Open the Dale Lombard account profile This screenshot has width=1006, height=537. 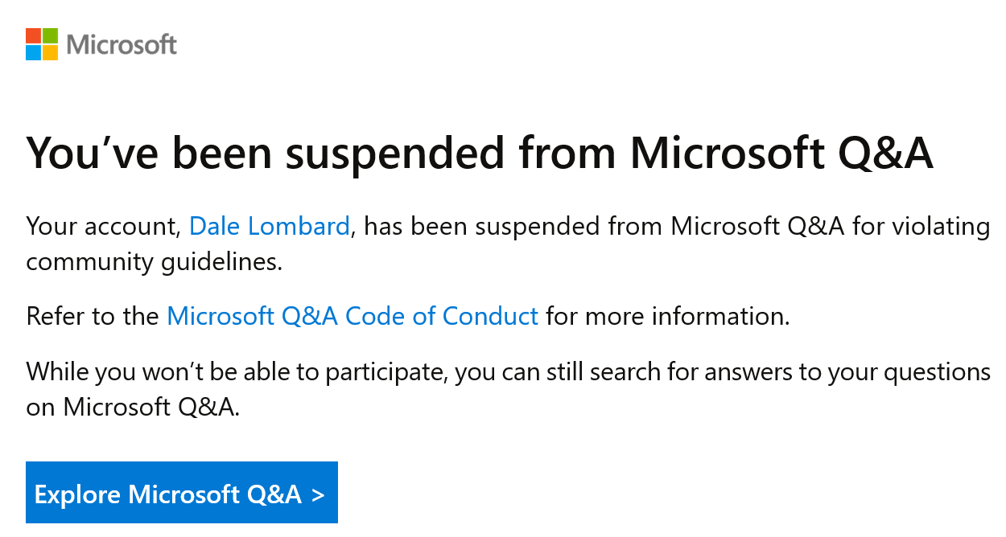269,226
